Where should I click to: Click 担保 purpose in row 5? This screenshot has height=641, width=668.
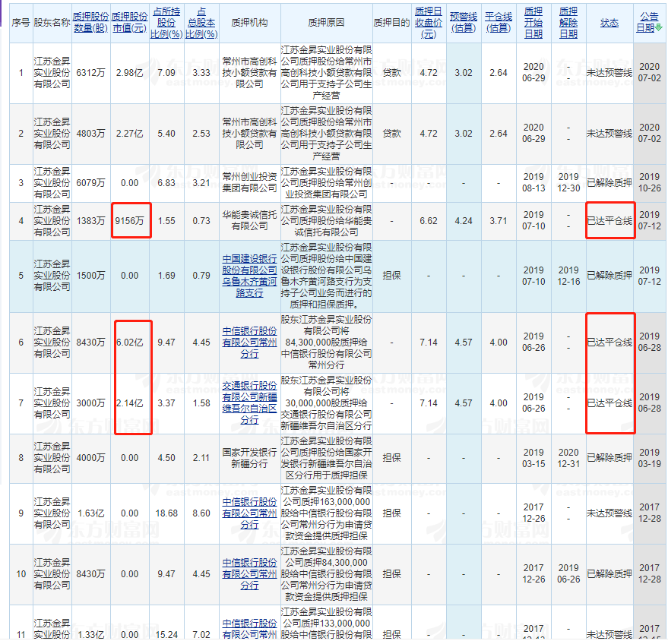(391, 276)
